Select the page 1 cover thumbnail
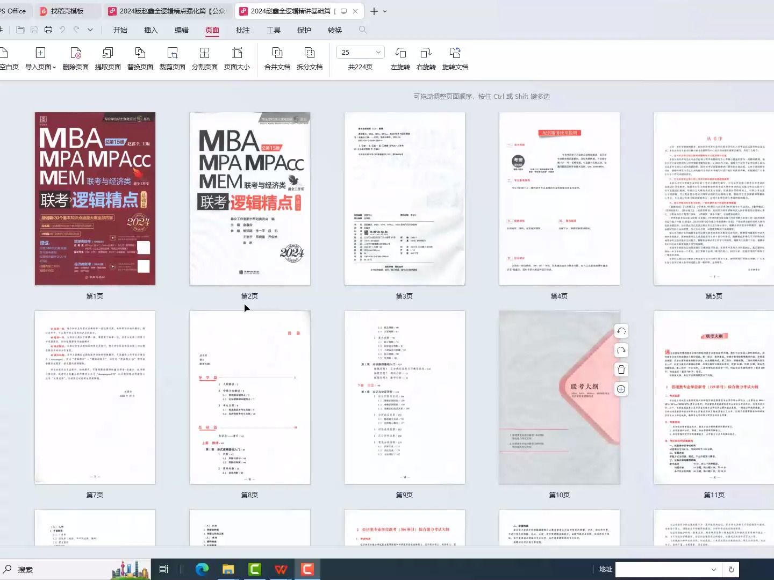Viewport: 774px width, 580px height. (x=95, y=199)
